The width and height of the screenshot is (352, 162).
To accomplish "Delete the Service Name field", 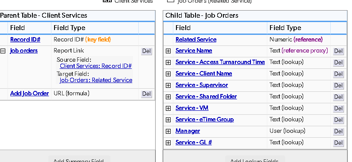I will pyautogui.click(x=338, y=51).
